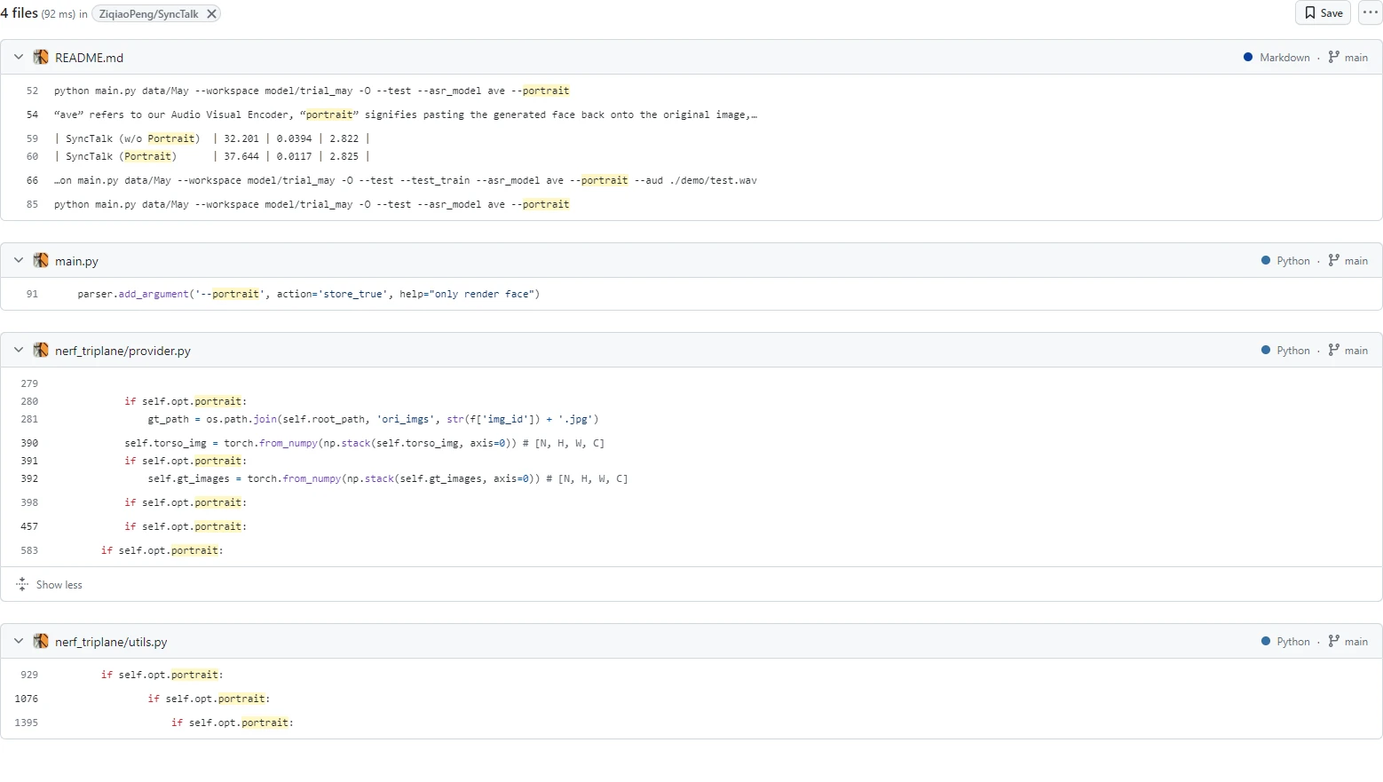
Task: Collapse the main.py result section
Action: click(19, 261)
